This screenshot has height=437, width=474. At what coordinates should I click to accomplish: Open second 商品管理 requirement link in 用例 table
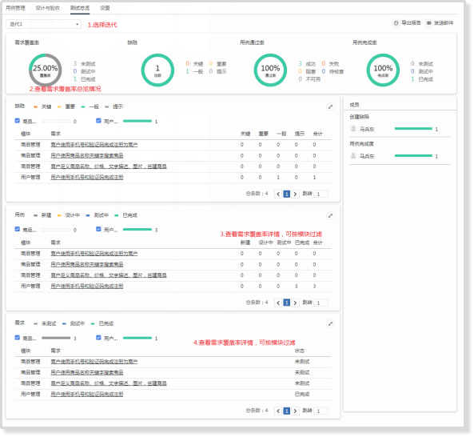pos(87,264)
